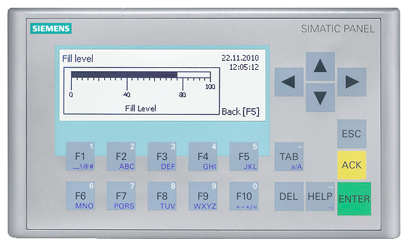
Task: Select function key F9 WXYZ
Action: tap(203, 196)
